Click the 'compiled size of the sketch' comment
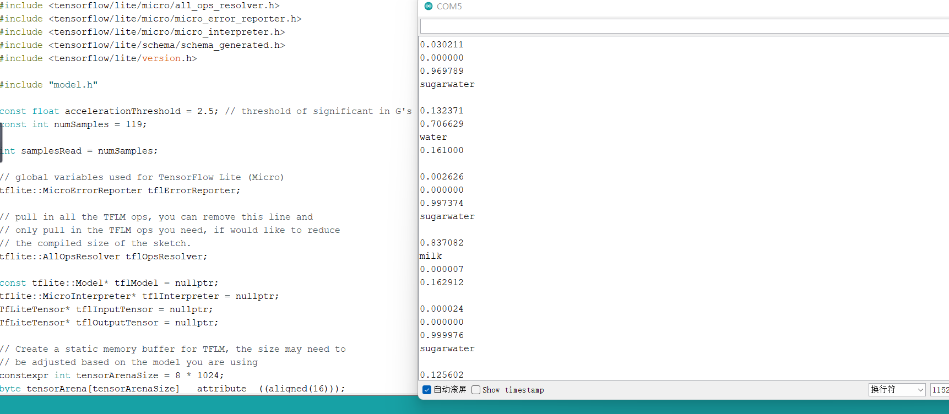This screenshot has height=414, width=949. (x=95, y=243)
